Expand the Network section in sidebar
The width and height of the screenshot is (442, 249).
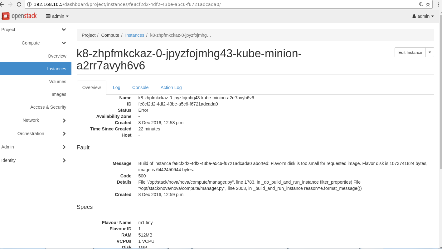pyautogui.click(x=64, y=120)
